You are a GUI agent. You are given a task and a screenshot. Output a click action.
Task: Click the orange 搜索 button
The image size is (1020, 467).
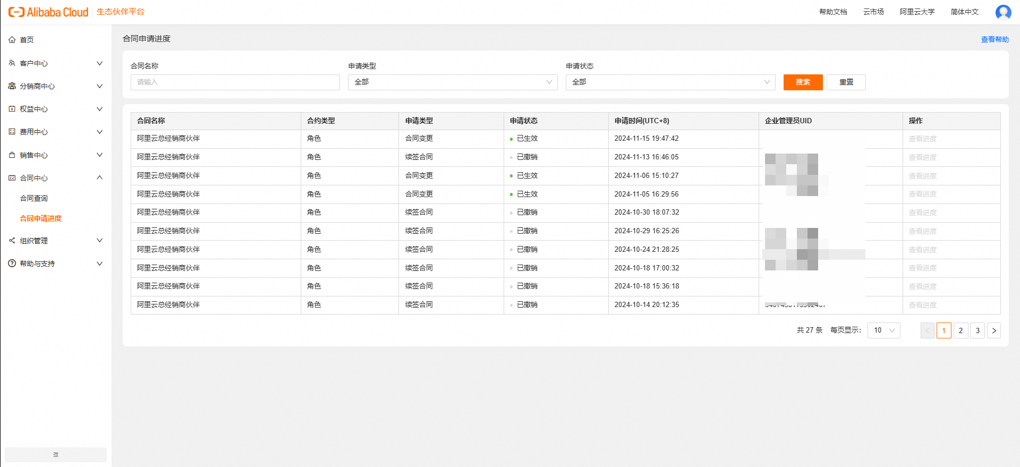point(803,82)
